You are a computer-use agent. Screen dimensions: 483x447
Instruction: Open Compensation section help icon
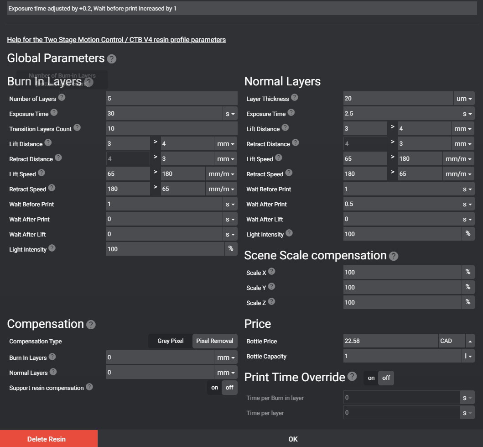(91, 325)
